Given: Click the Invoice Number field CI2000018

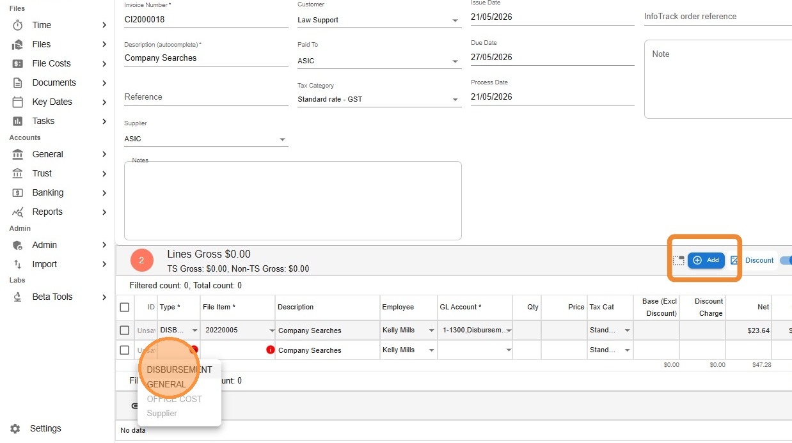Looking at the screenshot, I should [x=206, y=20].
